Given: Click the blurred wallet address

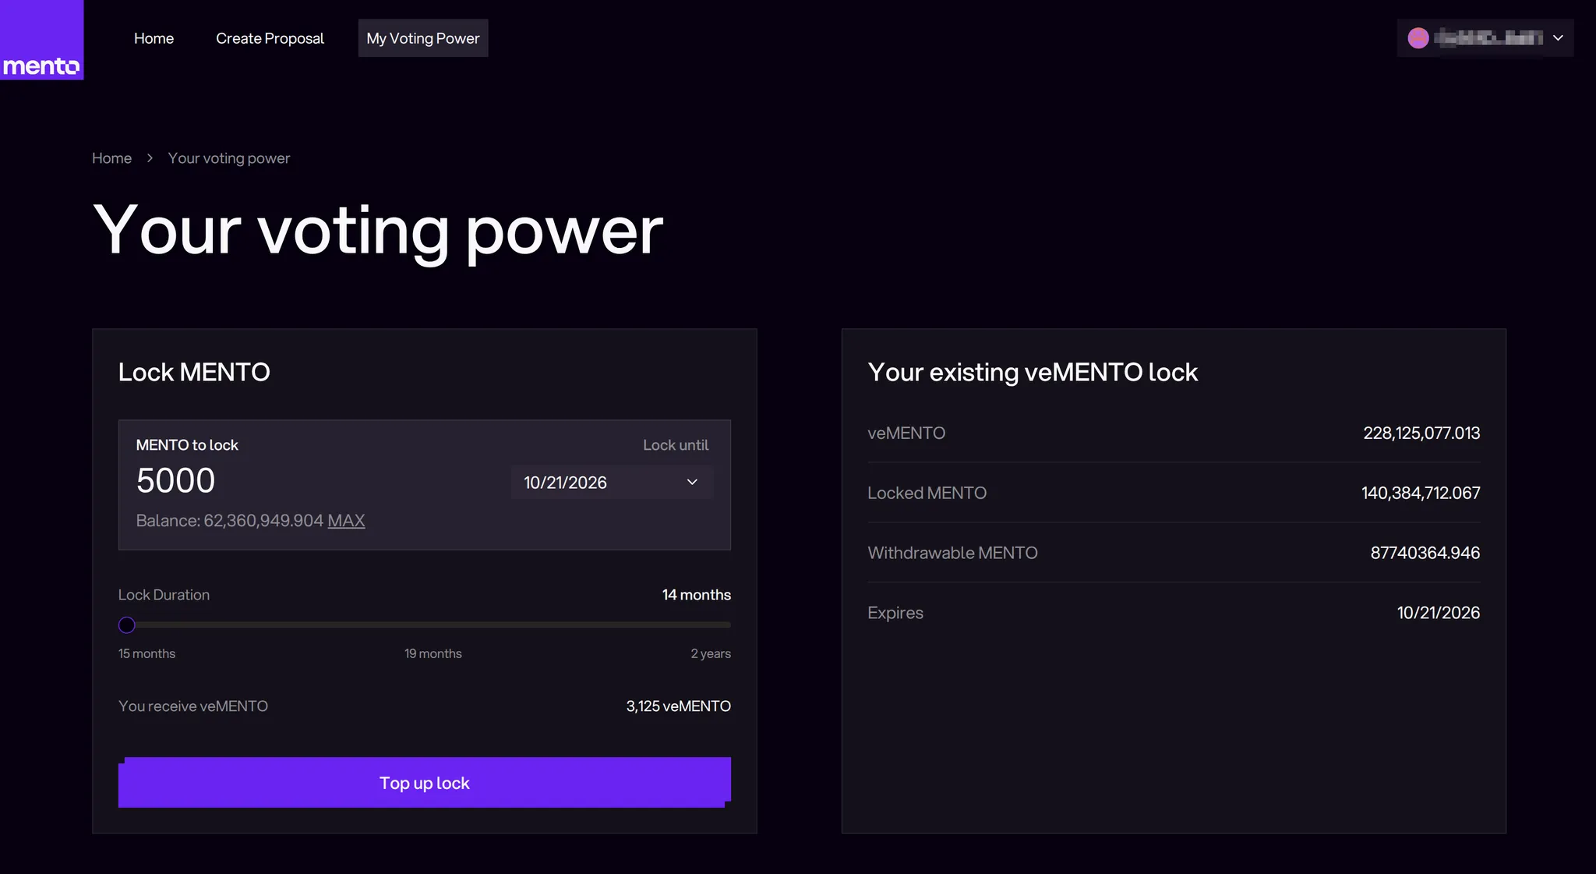Looking at the screenshot, I should pos(1488,38).
